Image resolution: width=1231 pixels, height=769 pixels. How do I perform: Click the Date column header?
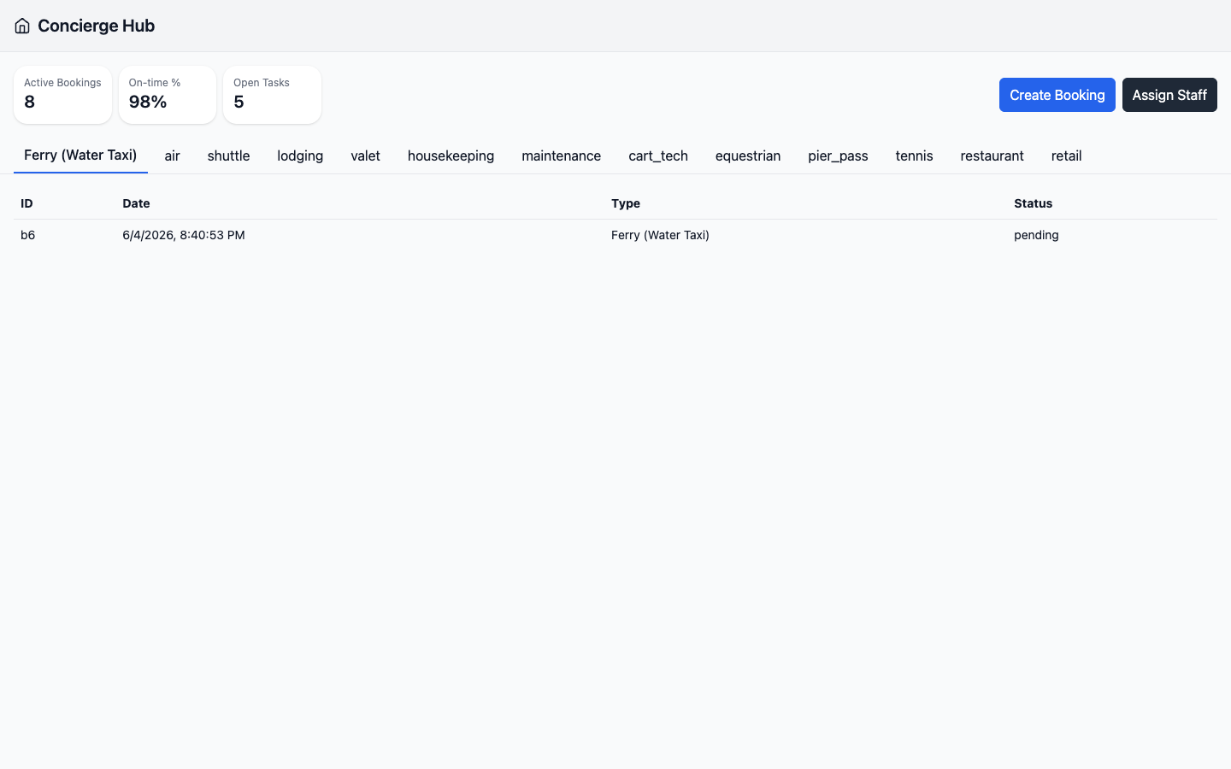(360, 203)
